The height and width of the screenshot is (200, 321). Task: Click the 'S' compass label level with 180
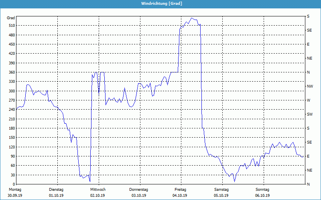click(308, 128)
